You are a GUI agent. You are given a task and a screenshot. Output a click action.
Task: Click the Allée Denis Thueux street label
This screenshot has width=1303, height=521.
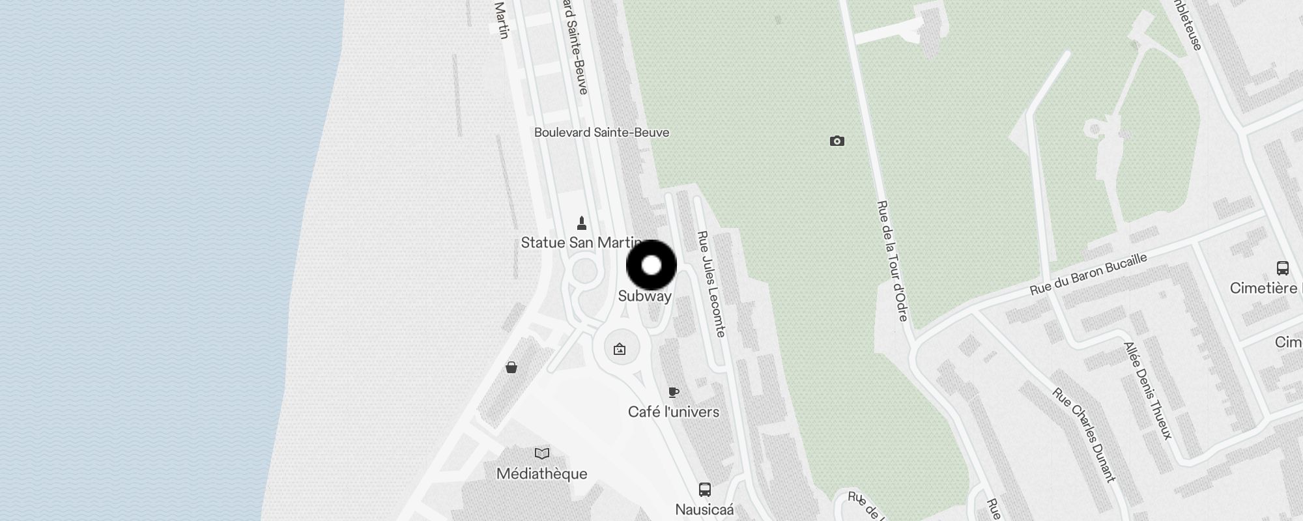1148,390
